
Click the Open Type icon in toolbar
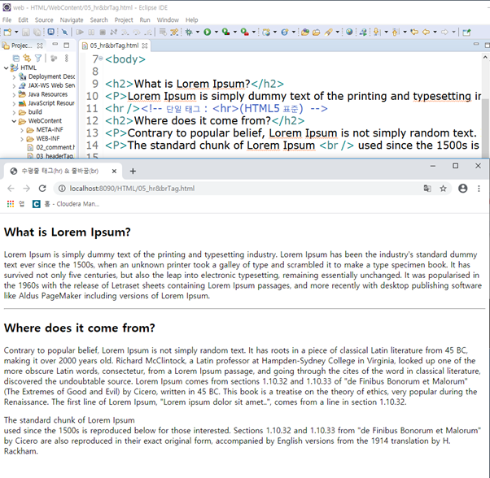pos(305,33)
